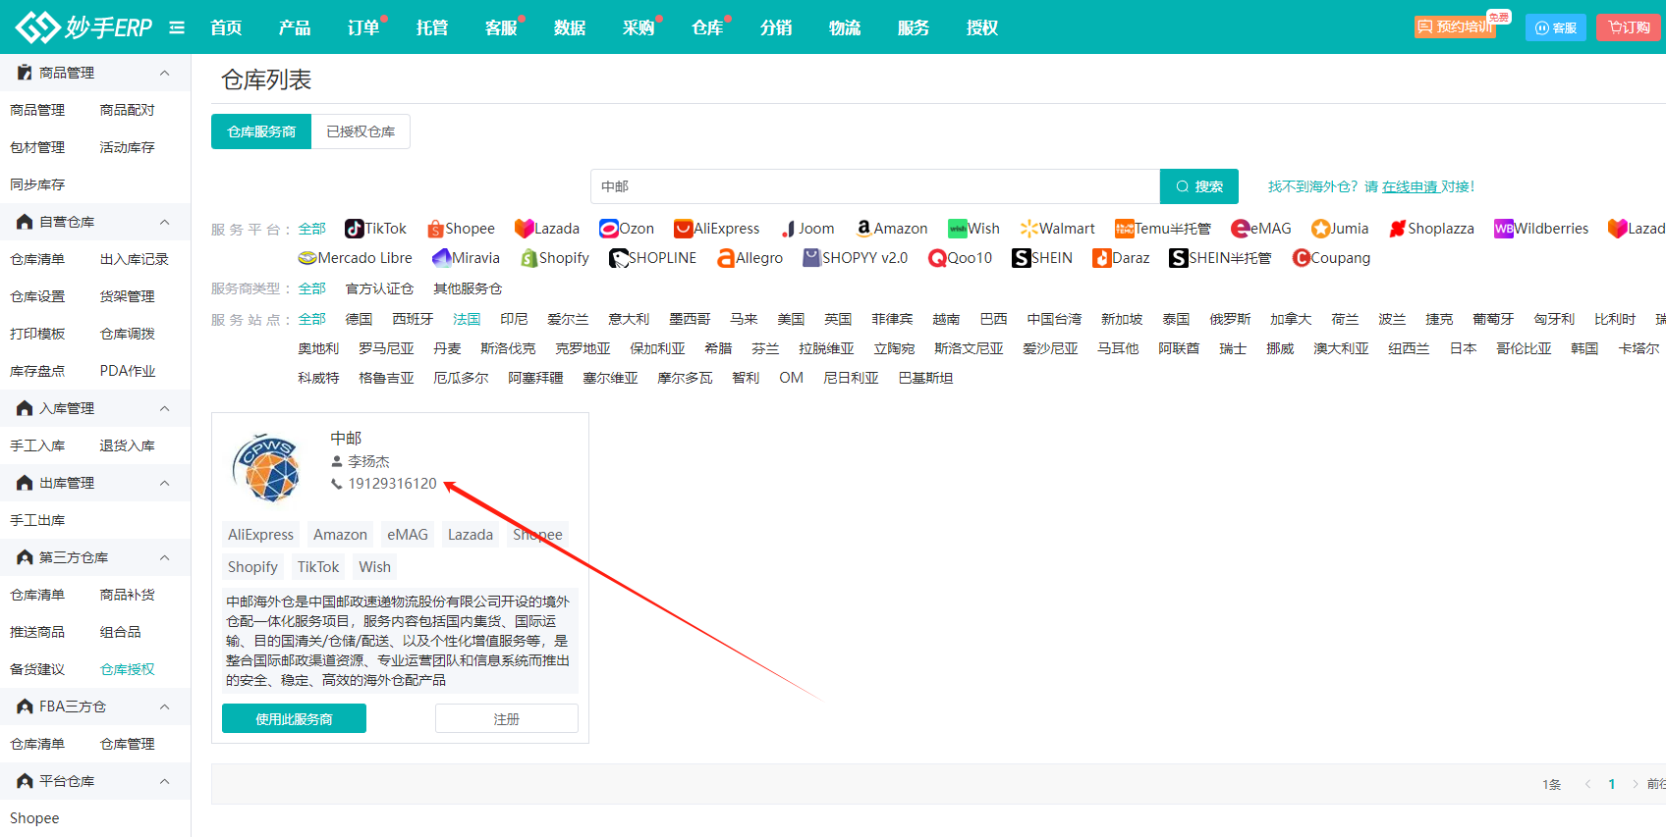Image resolution: width=1666 pixels, height=837 pixels.
Task: Open the 首页 top menu
Action: tap(226, 27)
